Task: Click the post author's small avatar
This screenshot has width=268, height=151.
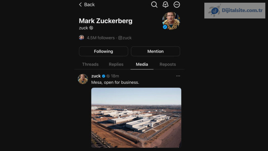Action: coord(83,79)
